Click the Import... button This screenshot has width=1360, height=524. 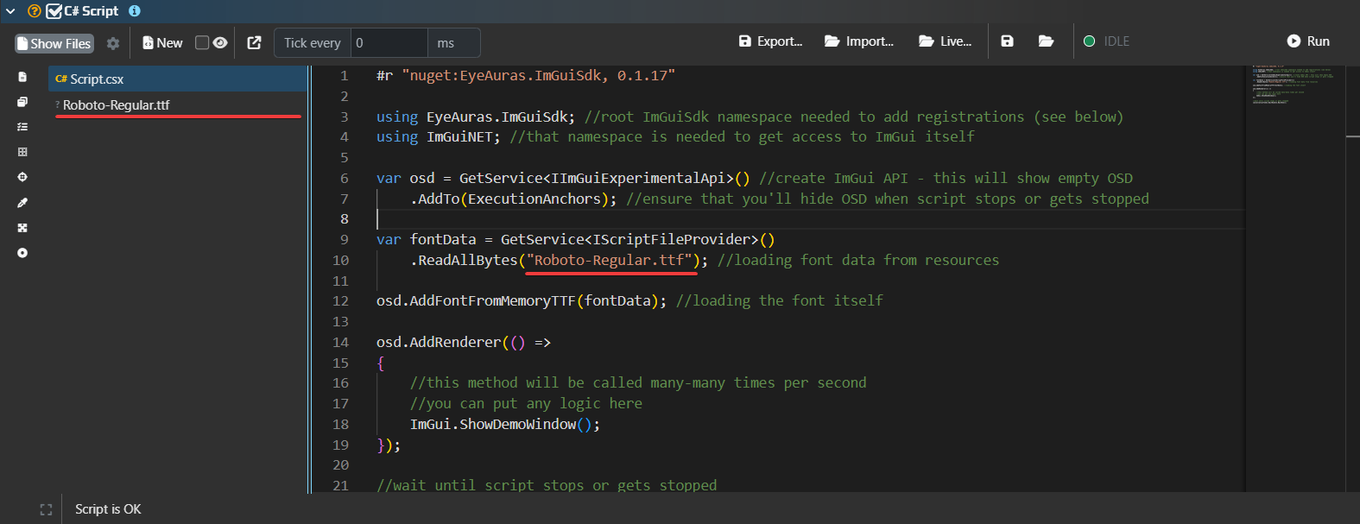click(859, 41)
